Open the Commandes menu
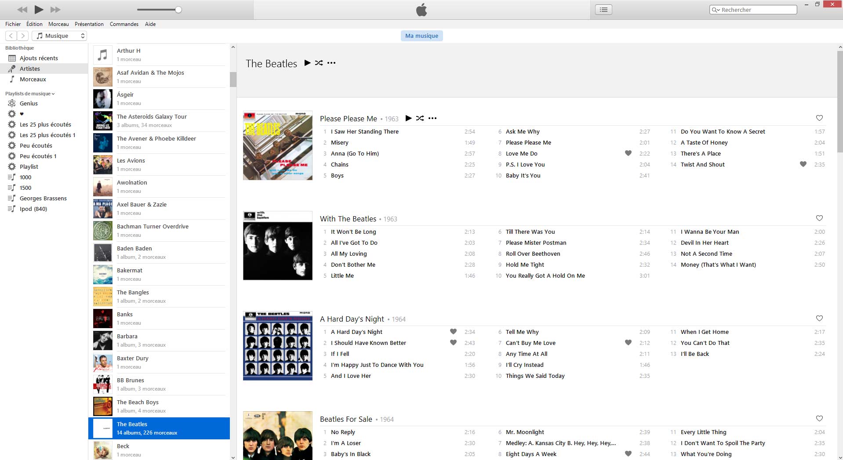This screenshot has width=843, height=460. [124, 24]
